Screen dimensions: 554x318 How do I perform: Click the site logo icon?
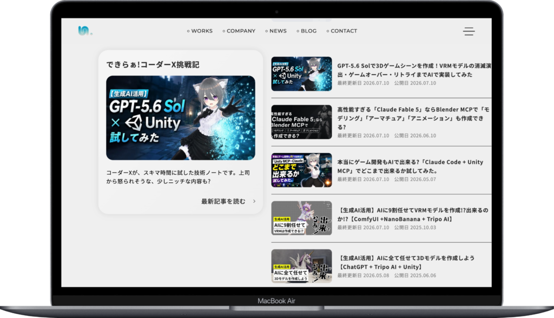85,31
